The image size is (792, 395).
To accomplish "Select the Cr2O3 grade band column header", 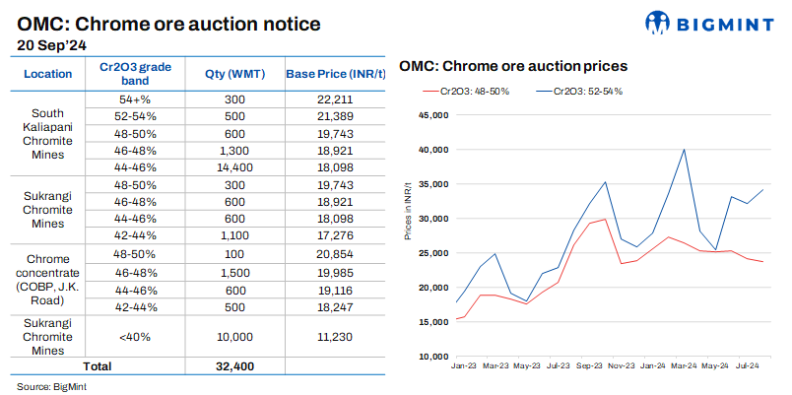I will [x=134, y=74].
